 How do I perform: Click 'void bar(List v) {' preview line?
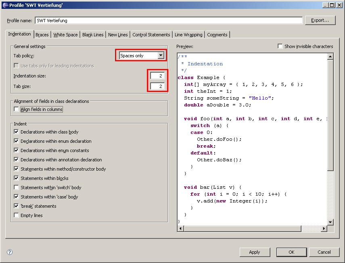click(213, 187)
